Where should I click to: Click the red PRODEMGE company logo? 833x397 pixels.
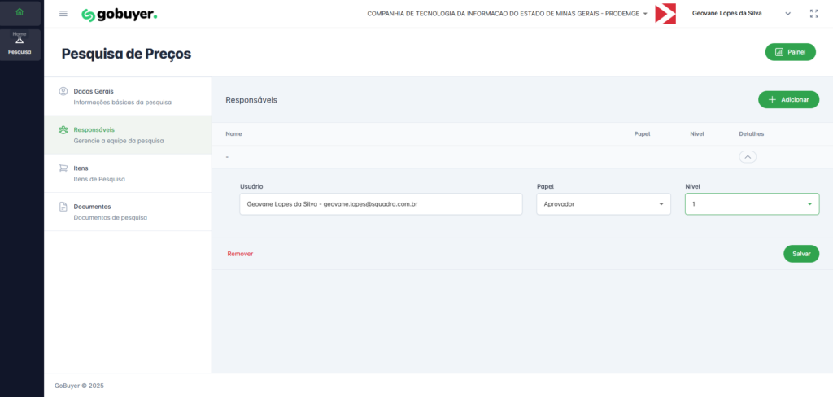coord(665,14)
